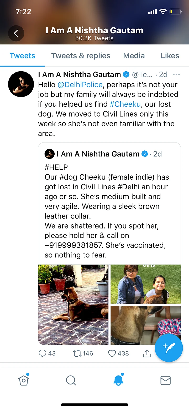Open the Notifications bell
The image size is (189, 410).
pos(118,380)
